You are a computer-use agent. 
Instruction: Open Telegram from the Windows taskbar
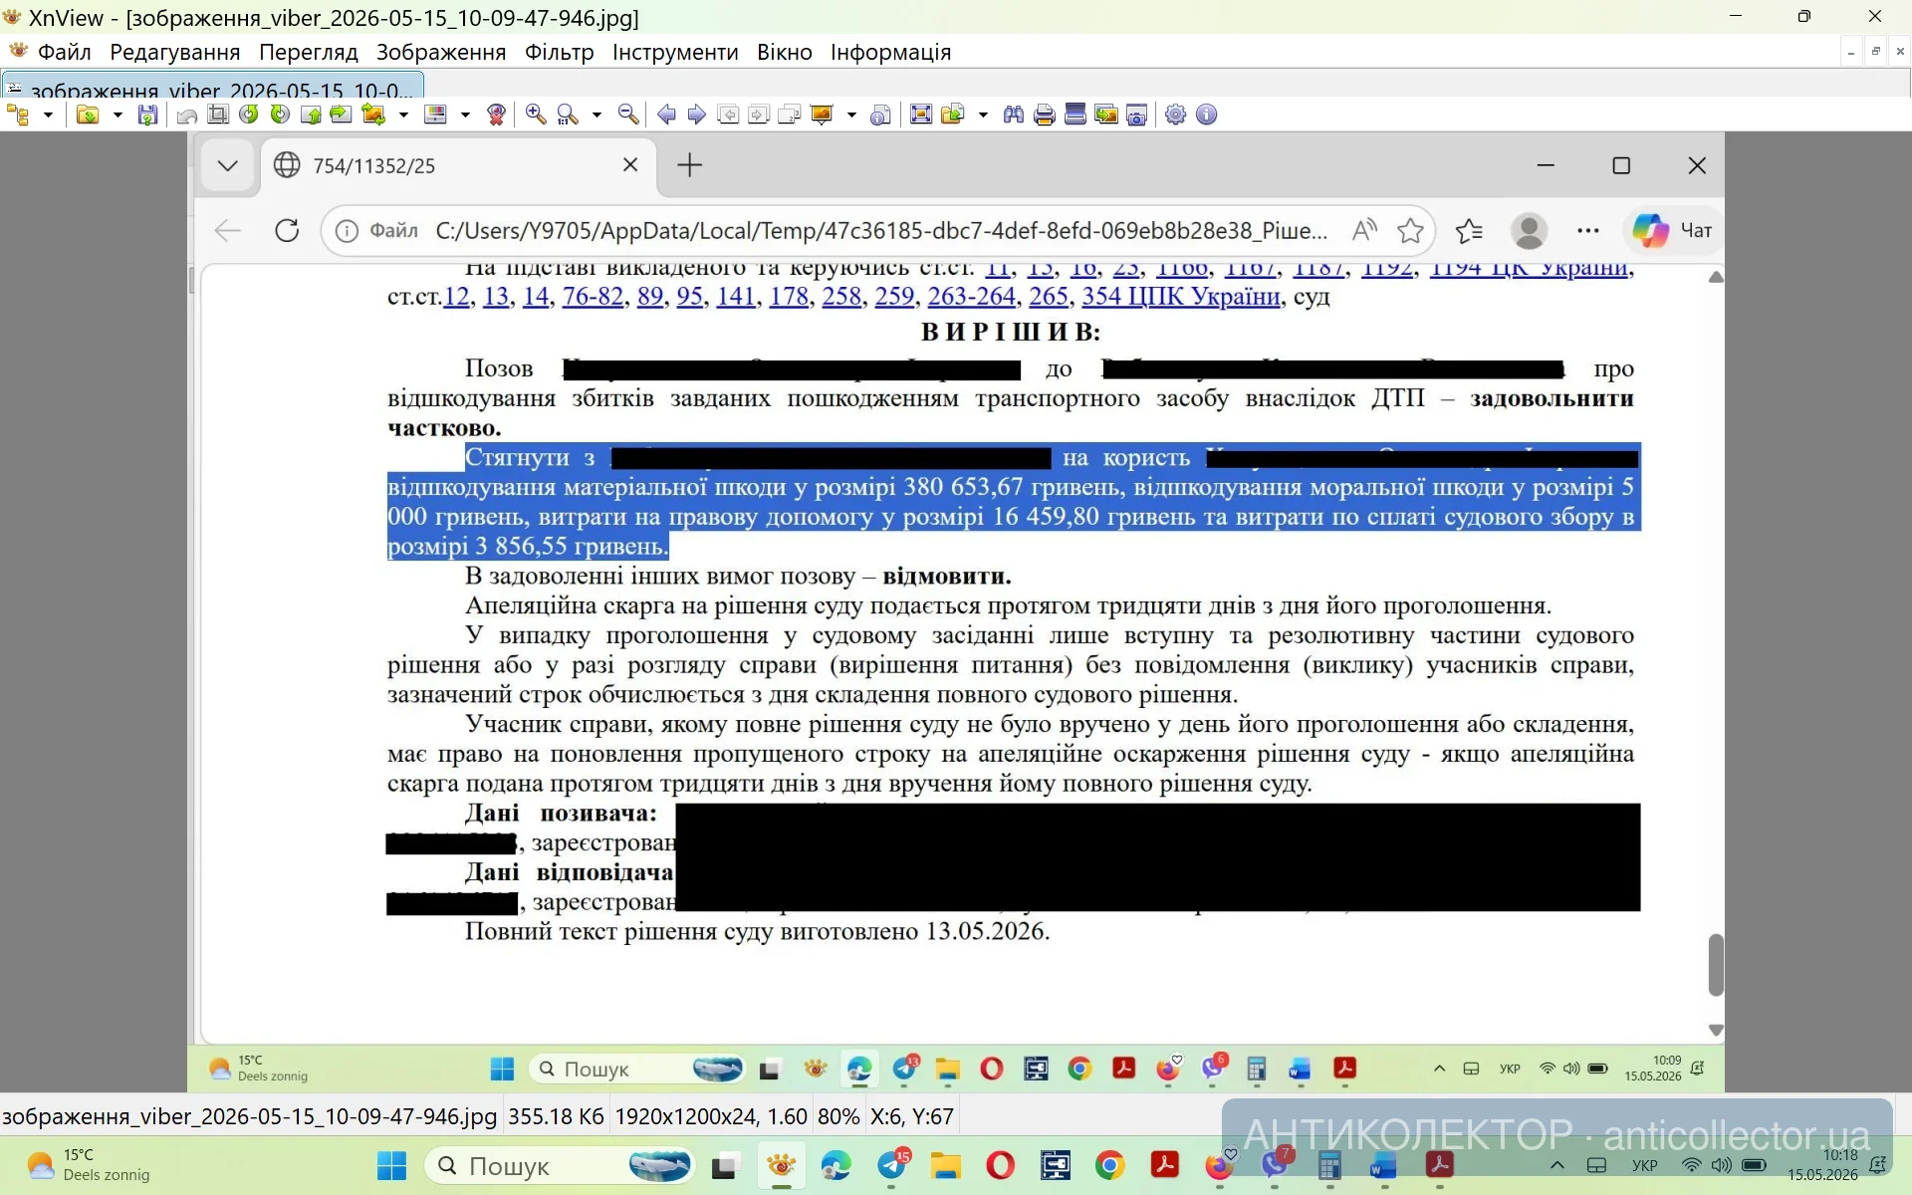tap(892, 1165)
